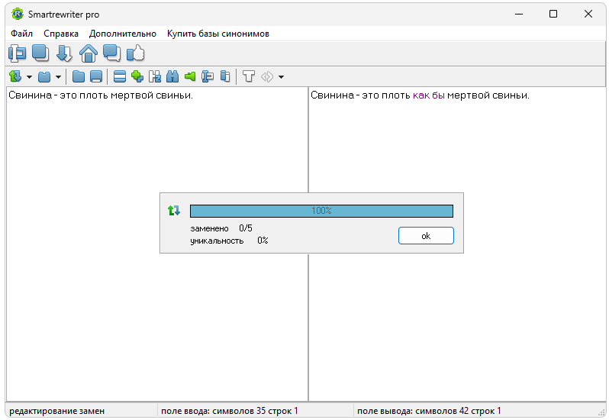Image resolution: width=609 pixels, height=420 pixels.
Task: Click the 100% progress bar
Action: tap(321, 211)
